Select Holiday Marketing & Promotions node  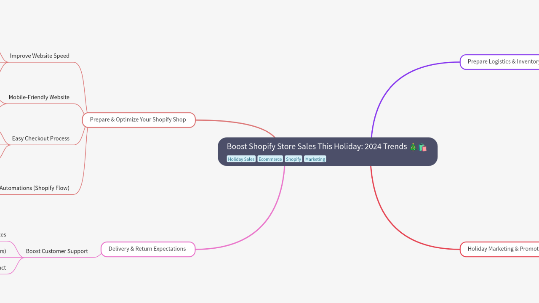[x=499, y=249]
